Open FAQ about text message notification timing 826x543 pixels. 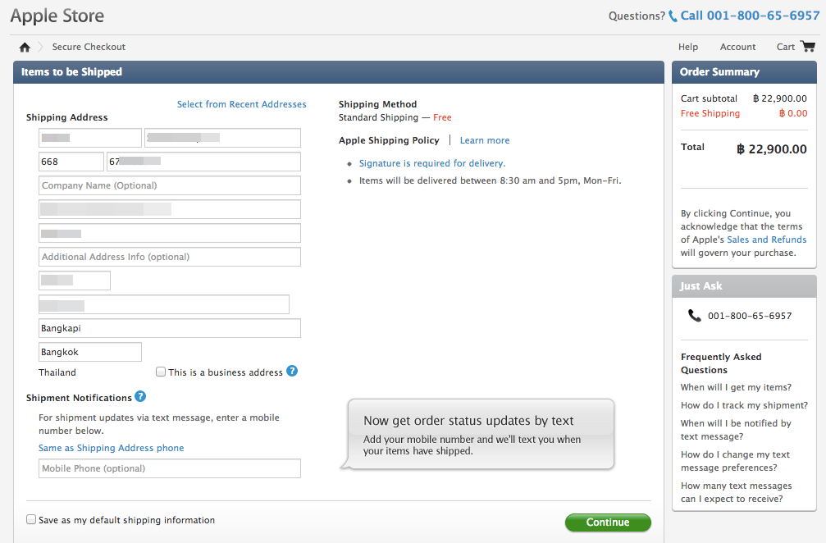pyautogui.click(x=736, y=430)
